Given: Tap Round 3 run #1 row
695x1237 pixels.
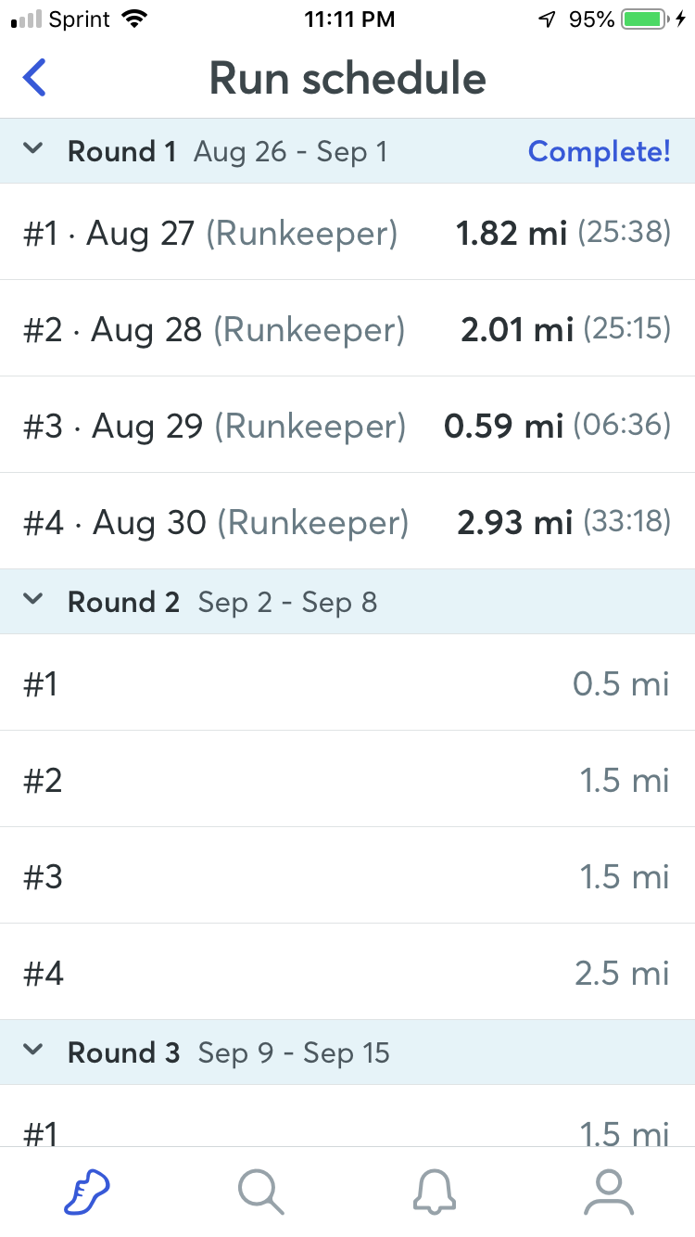Looking at the screenshot, I should tap(347, 1124).
